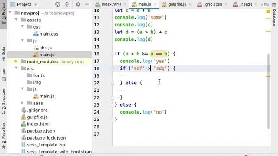Click the warning stripe mark near line 11

268,19
